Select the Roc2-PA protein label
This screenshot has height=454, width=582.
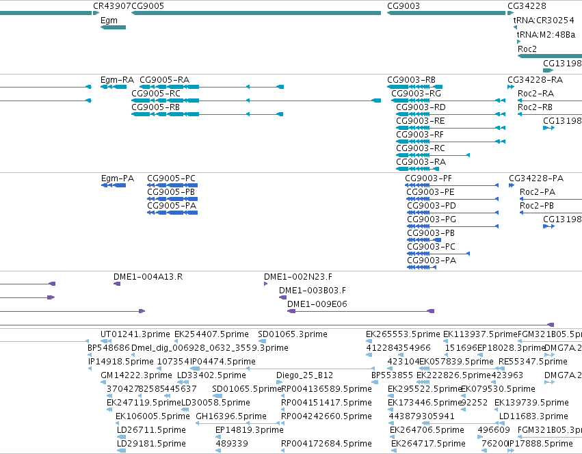click(538, 192)
